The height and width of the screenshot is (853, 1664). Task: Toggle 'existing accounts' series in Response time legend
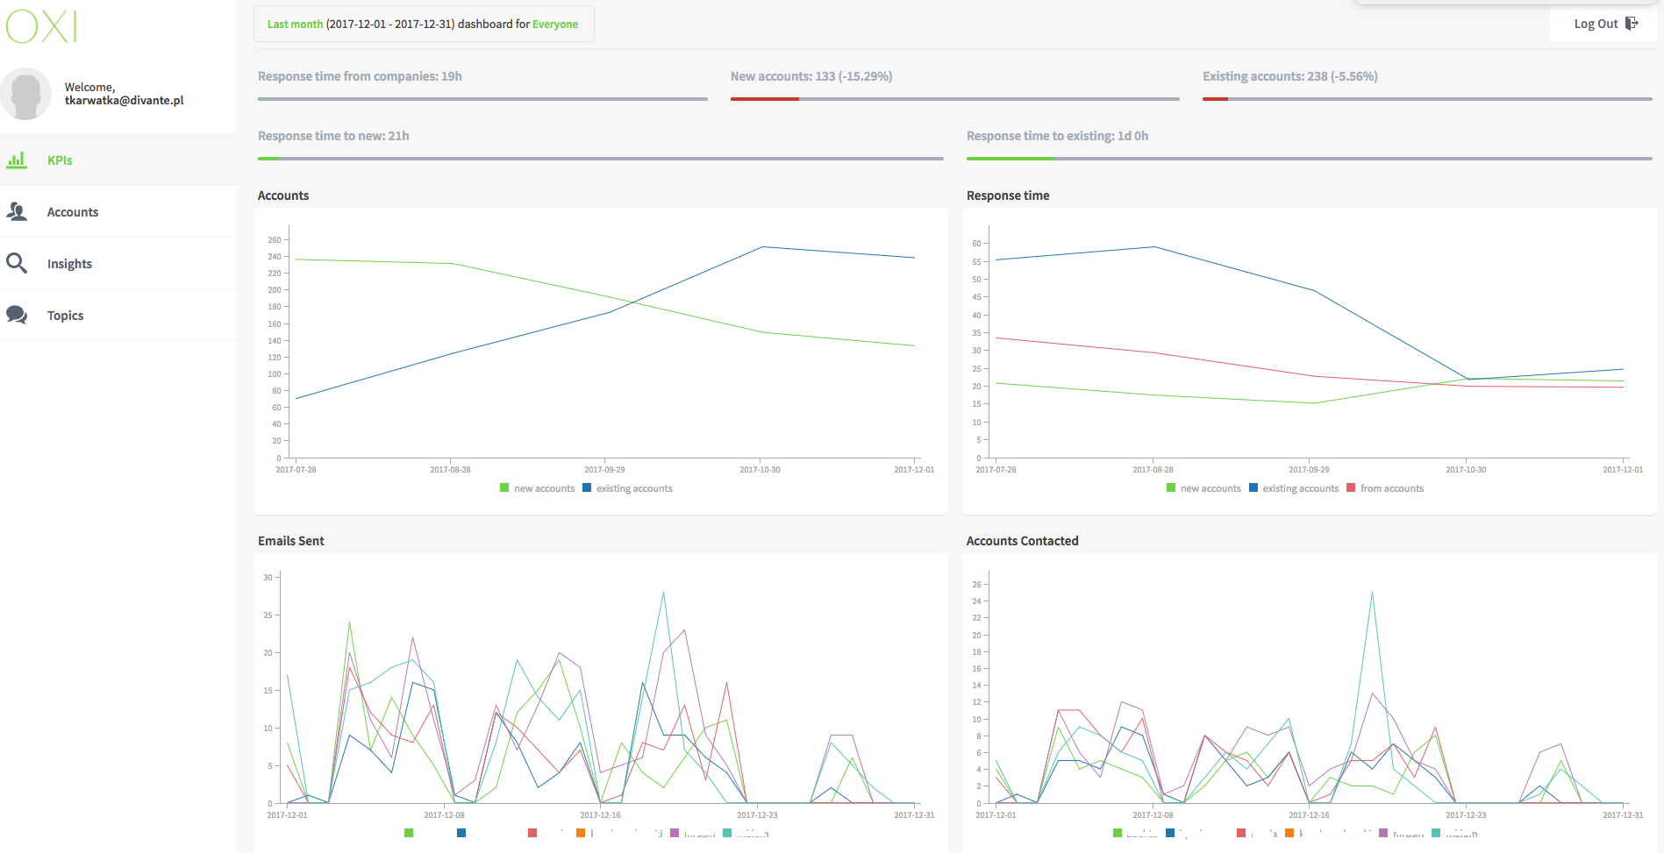click(x=1294, y=488)
